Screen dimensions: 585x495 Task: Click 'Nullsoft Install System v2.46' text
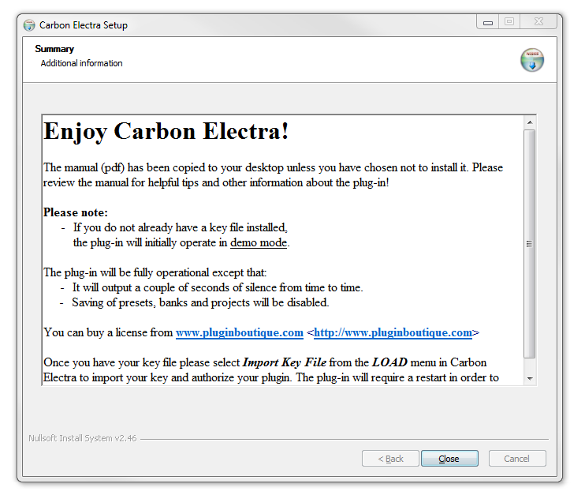[x=83, y=438]
